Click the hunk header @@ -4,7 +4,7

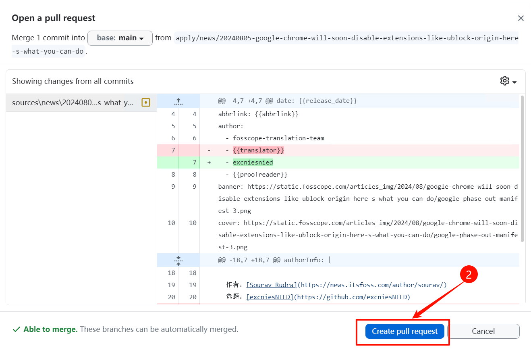288,101
